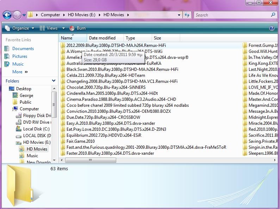The width and height of the screenshot is (280, 209).
Task: Select the Fair.Game.2010 folder icon
Action: (x=63, y=141)
